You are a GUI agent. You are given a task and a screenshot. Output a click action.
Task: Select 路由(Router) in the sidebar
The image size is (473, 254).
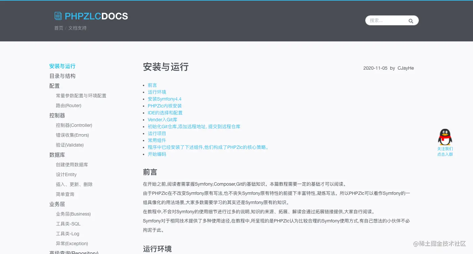click(x=68, y=105)
